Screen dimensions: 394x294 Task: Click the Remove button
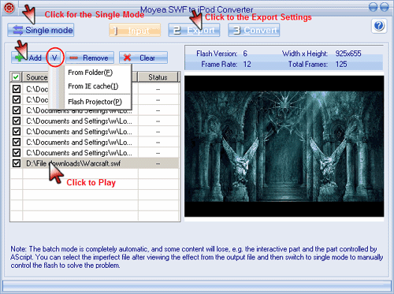(90, 58)
